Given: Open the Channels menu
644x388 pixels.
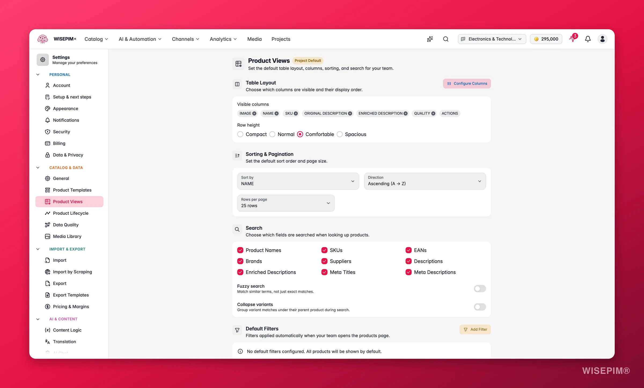Looking at the screenshot, I should coord(186,39).
